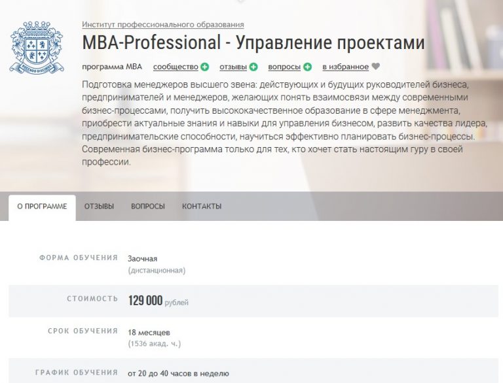Select the О ПРОГРАММЕ tab
This screenshot has width=503, height=383.
pos(42,207)
